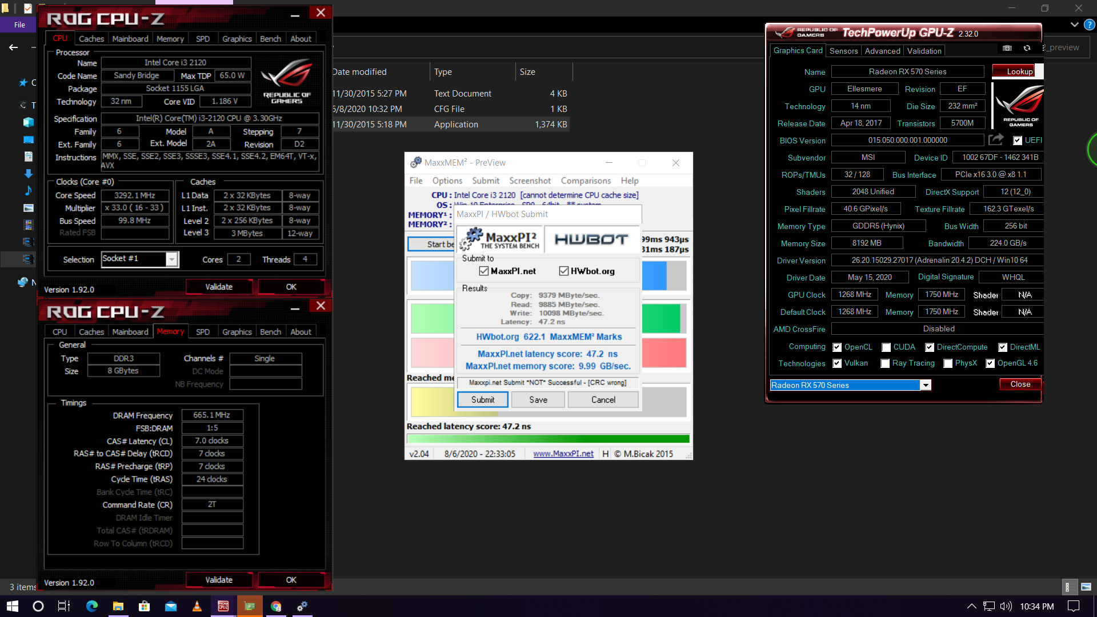
Task: Cancel the MaxxPI / HWBot Submit dialog
Action: [603, 400]
